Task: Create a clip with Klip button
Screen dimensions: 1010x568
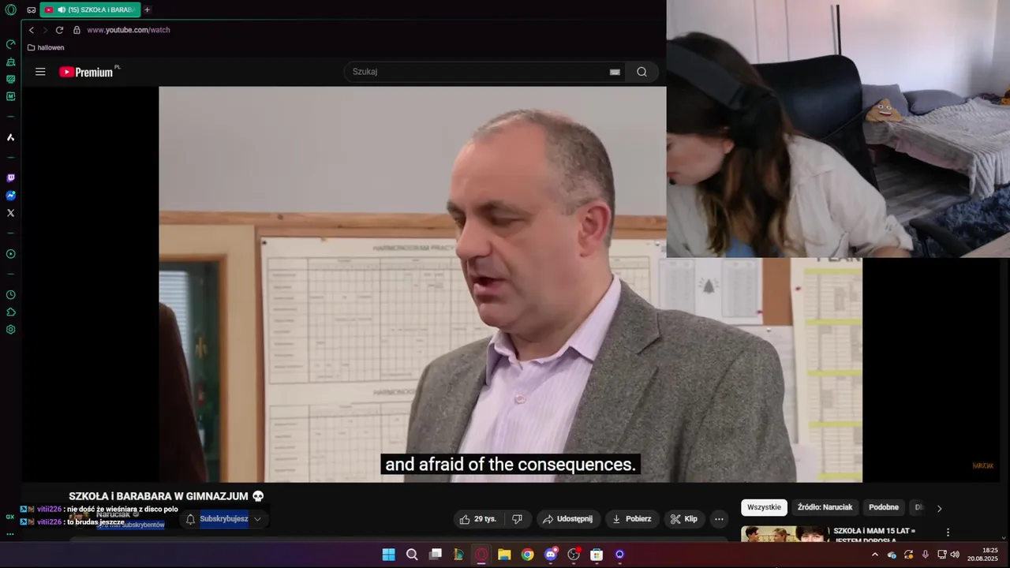Action: 683,519
